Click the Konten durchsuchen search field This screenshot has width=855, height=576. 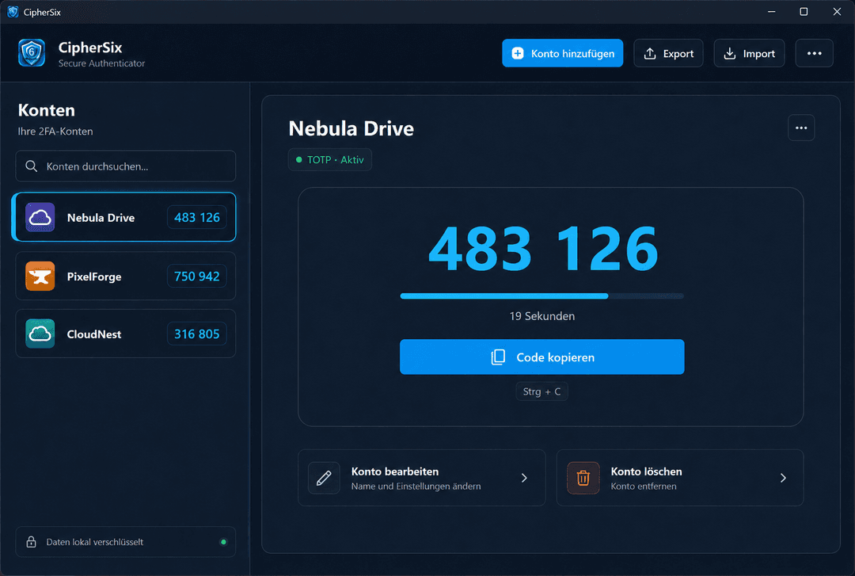[125, 166]
